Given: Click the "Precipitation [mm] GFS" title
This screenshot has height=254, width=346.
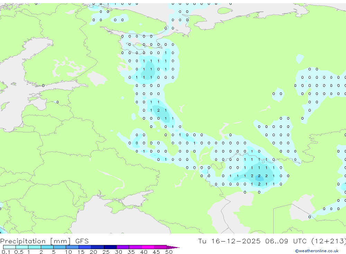Looking at the screenshot, I should pyautogui.click(x=44, y=241).
